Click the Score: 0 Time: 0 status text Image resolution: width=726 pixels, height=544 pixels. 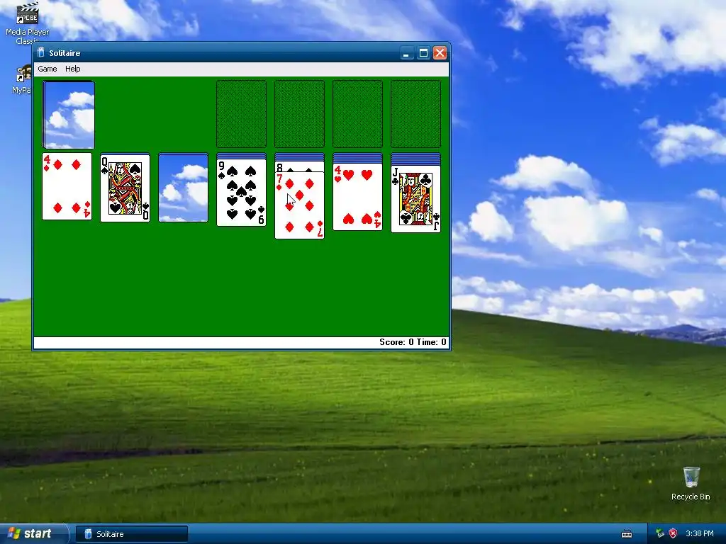[413, 342]
